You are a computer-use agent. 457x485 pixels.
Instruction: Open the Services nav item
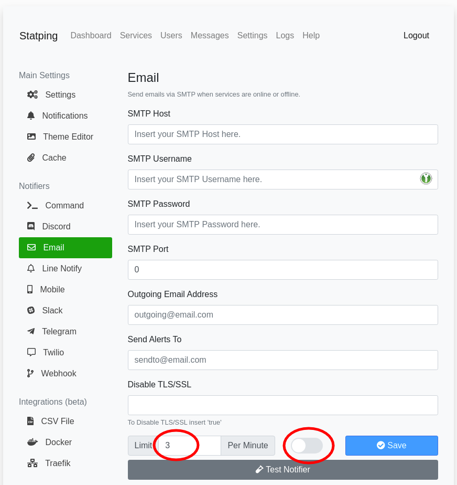136,36
